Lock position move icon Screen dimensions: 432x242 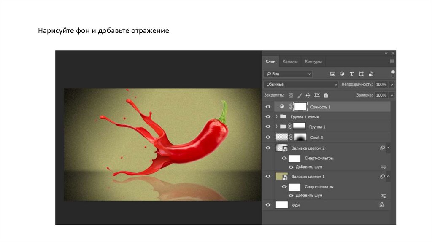308,95
